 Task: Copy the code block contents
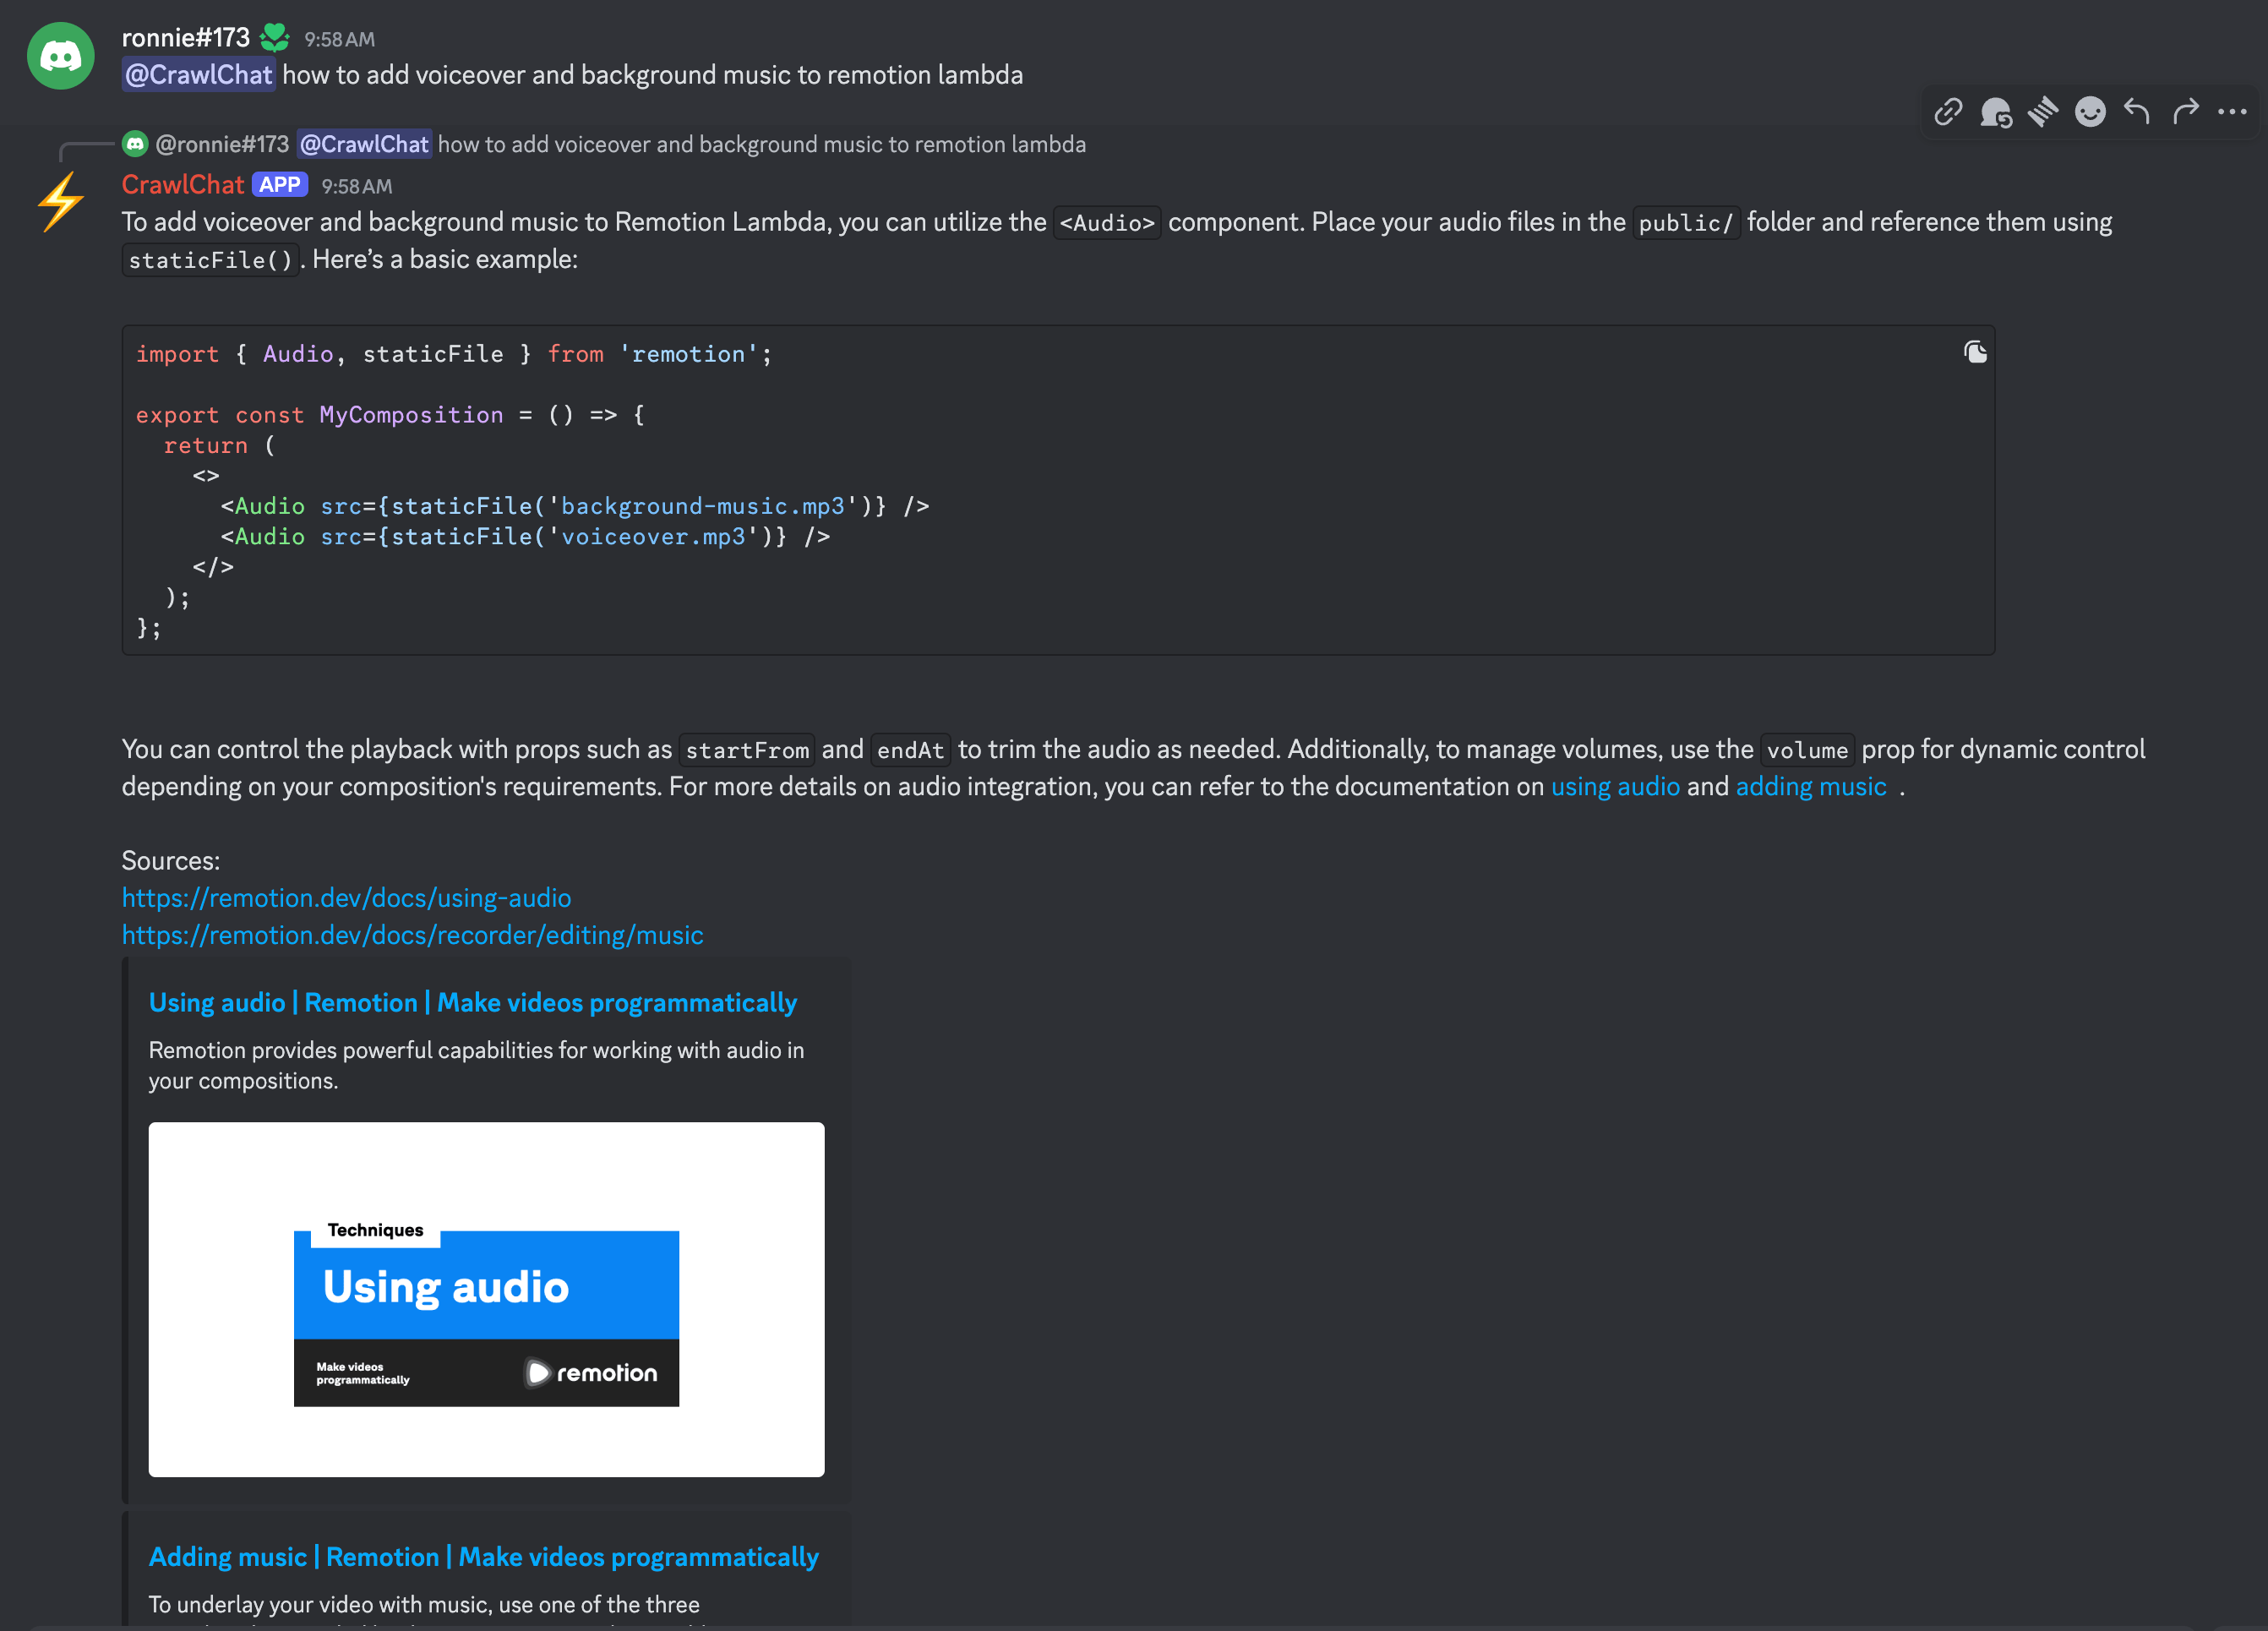pos(1974,353)
